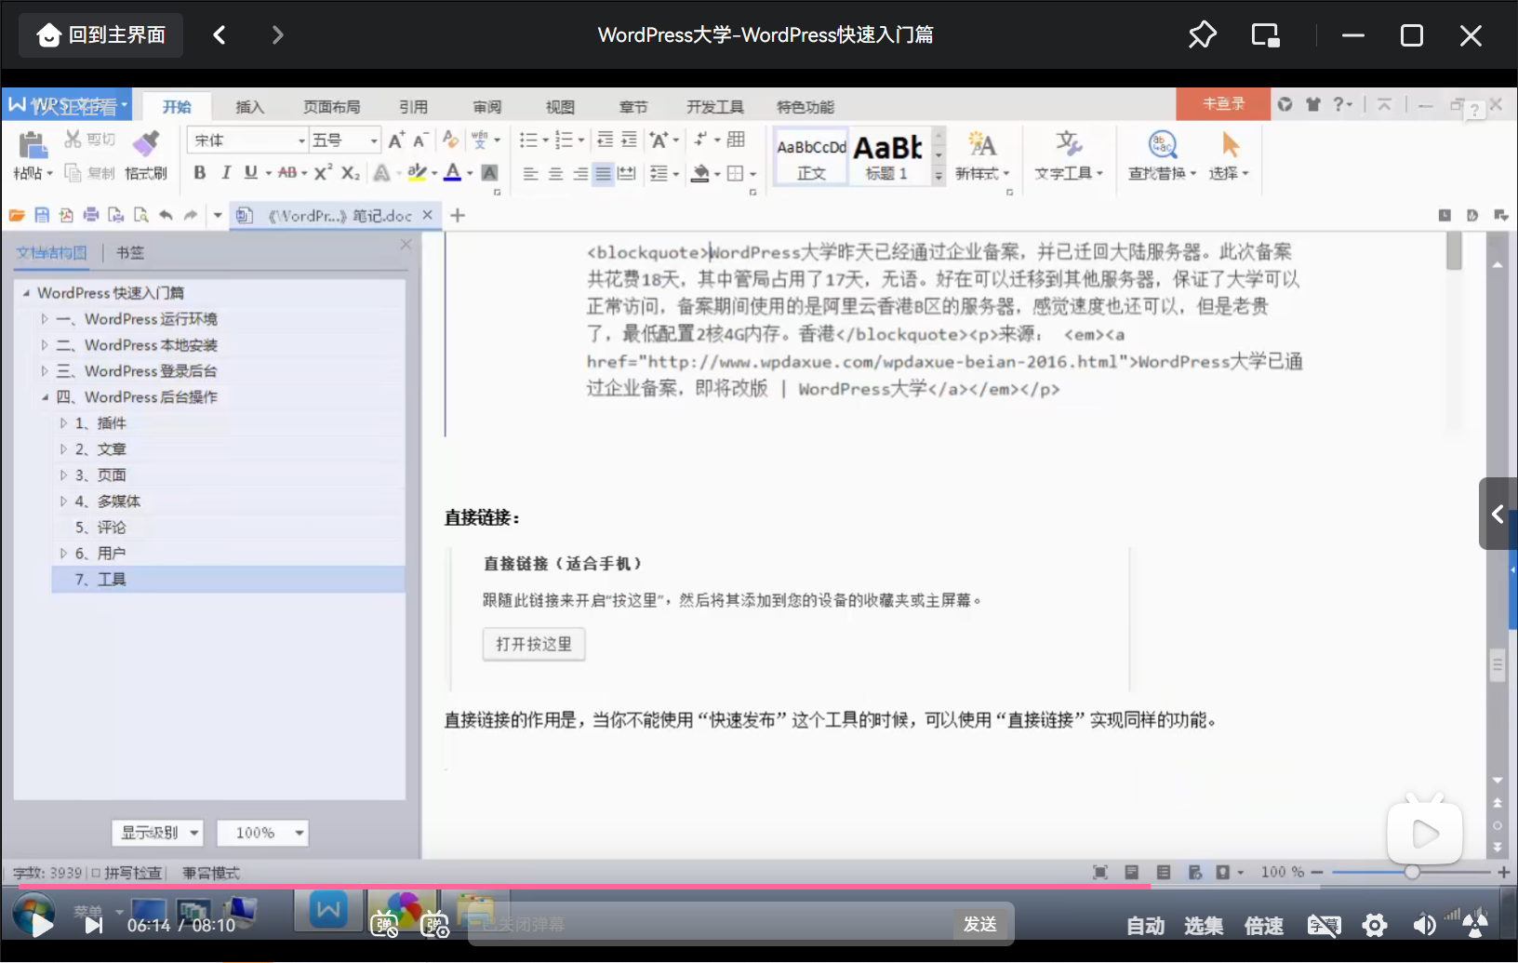Adjust the document zoom slider
The height and width of the screenshot is (963, 1518).
pos(1412,872)
